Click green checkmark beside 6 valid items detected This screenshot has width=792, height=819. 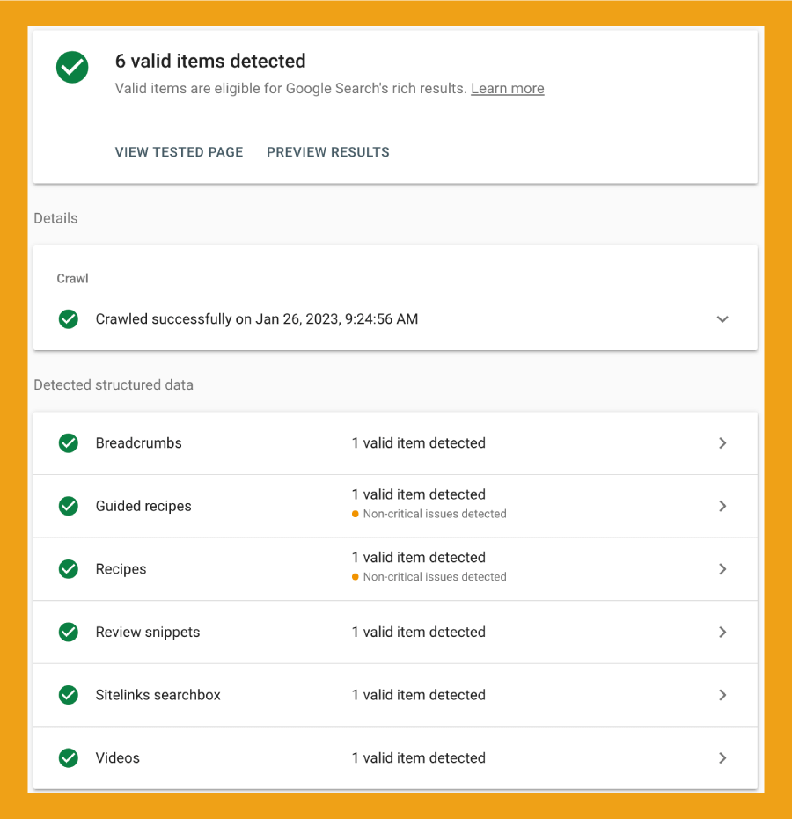click(72, 67)
